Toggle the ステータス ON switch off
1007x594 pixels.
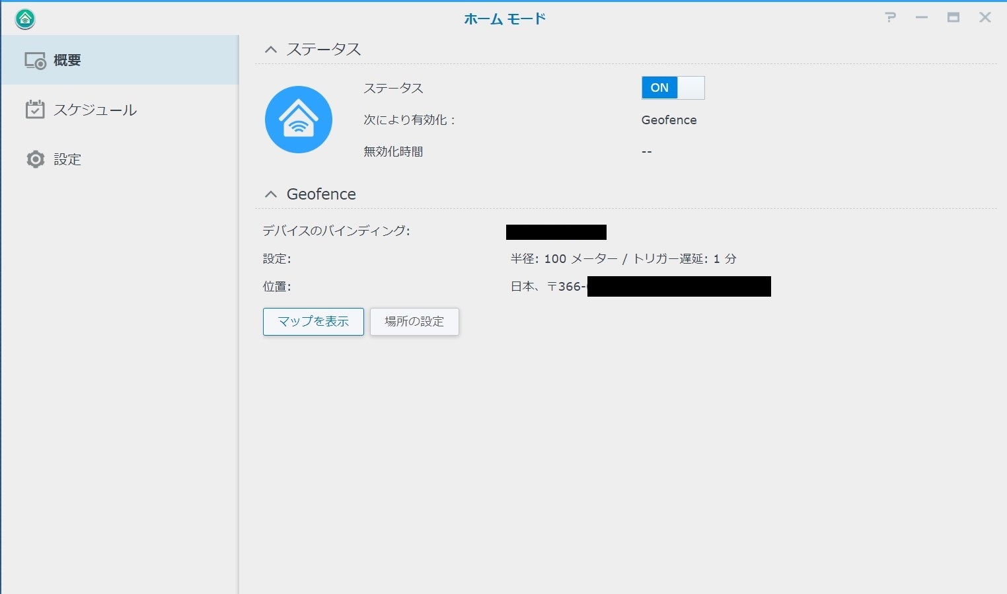(673, 88)
